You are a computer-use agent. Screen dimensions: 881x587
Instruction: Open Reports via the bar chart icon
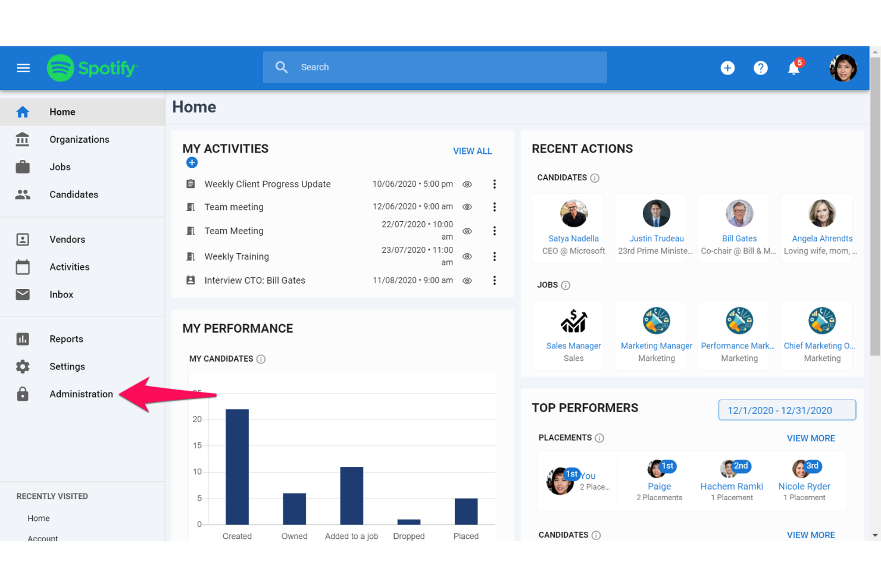pos(22,338)
